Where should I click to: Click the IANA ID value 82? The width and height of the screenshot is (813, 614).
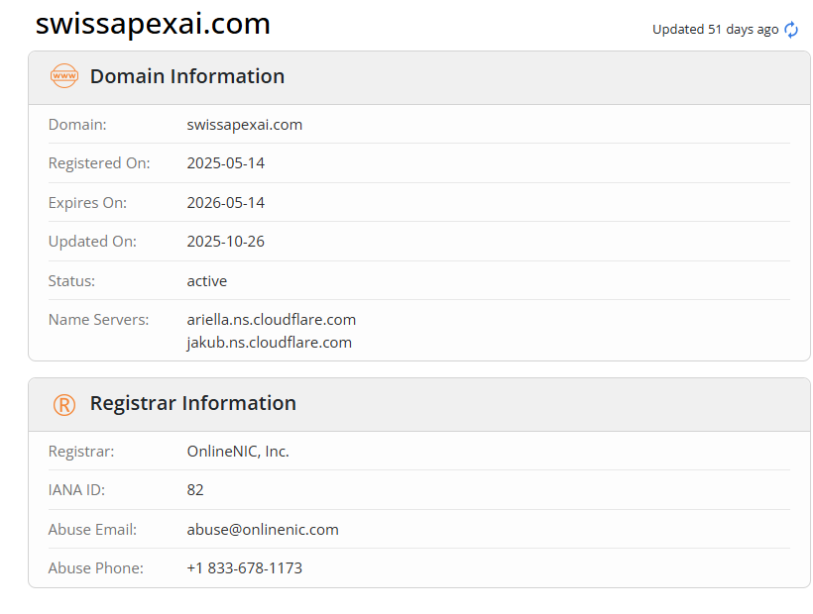pos(195,490)
